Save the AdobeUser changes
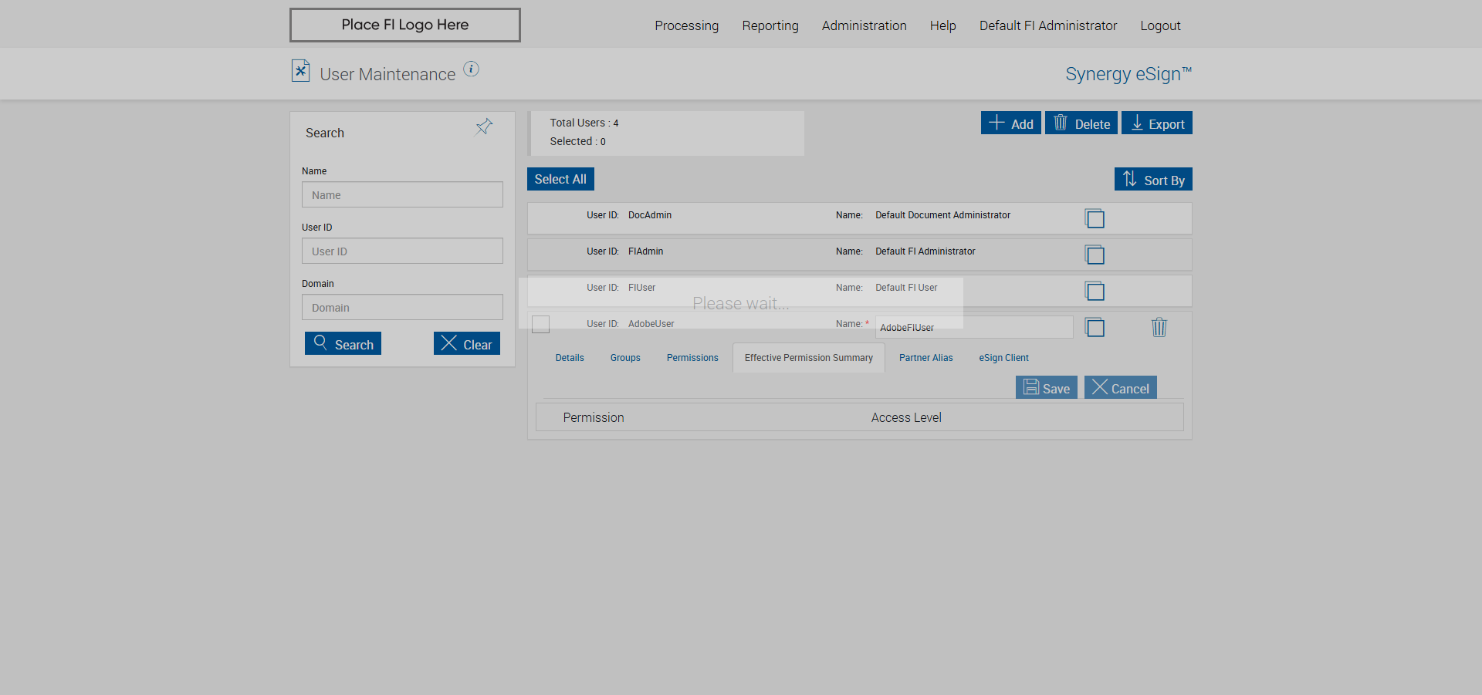Viewport: 1482px width, 695px height. click(1047, 387)
